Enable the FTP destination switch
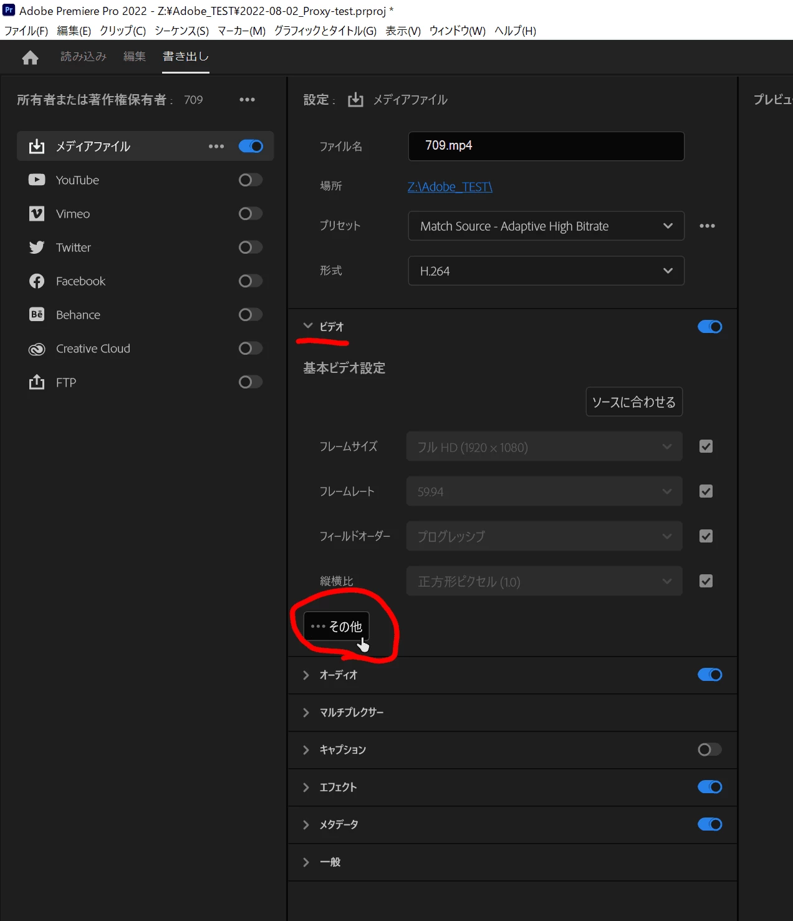This screenshot has width=793, height=921. [251, 382]
